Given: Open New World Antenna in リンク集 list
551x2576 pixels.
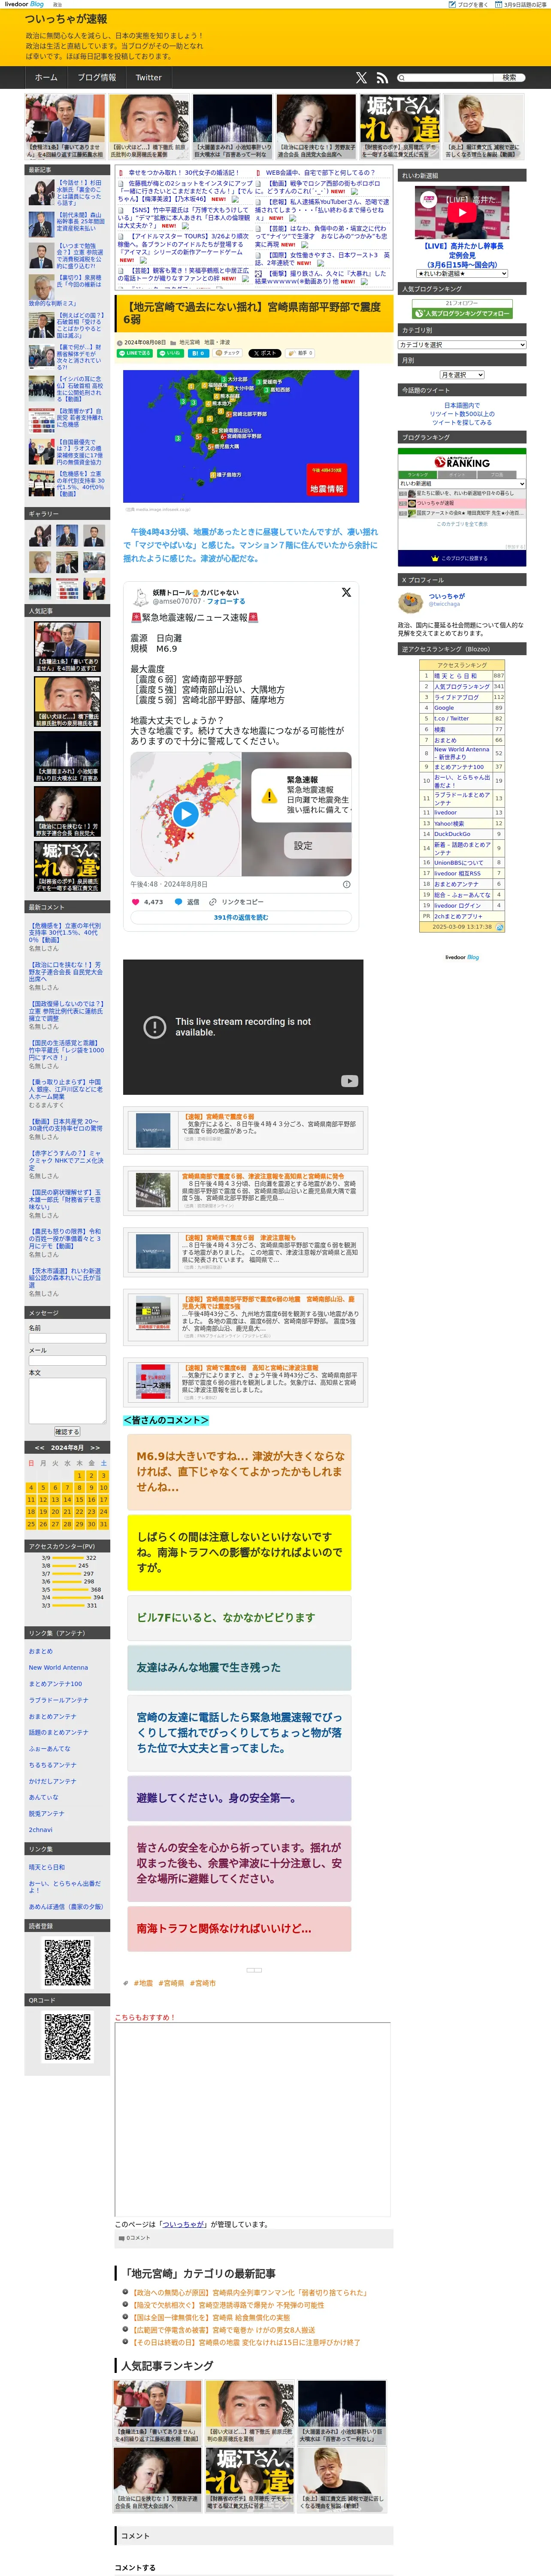Looking at the screenshot, I should (58, 1668).
